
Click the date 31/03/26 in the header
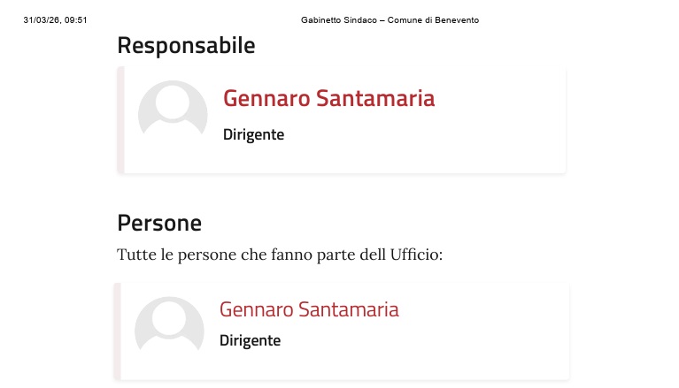point(41,19)
